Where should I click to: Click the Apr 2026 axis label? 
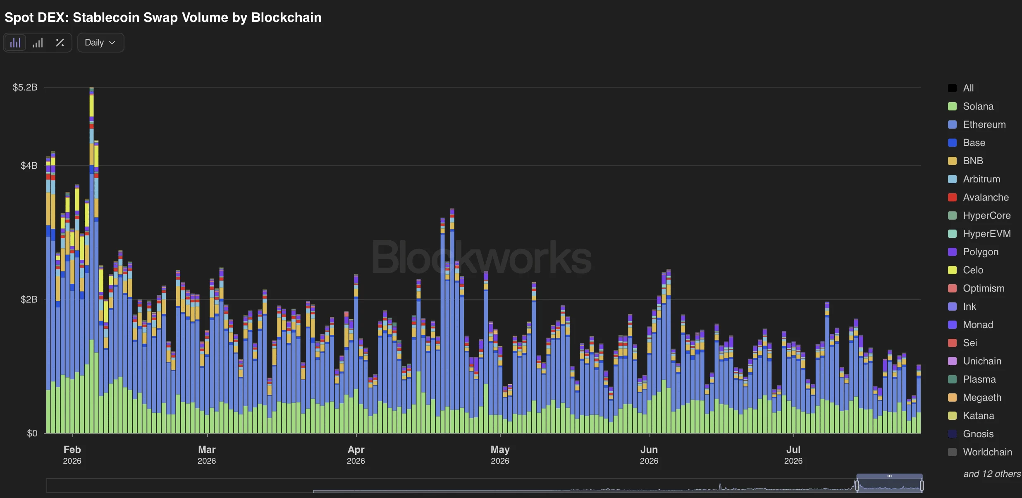pyautogui.click(x=356, y=455)
